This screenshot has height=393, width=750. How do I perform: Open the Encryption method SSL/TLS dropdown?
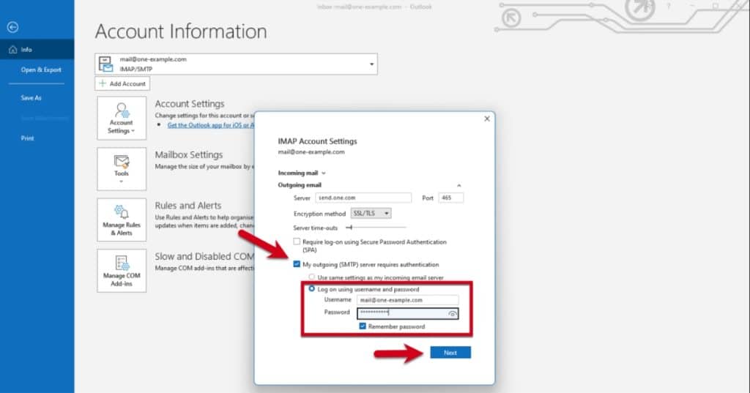[x=371, y=213]
